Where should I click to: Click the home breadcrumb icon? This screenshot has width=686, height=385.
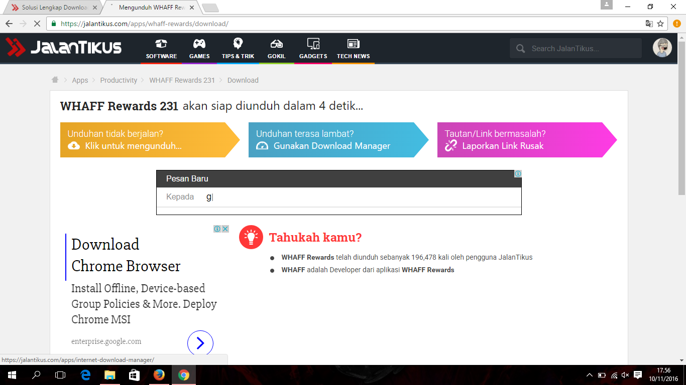[55, 80]
